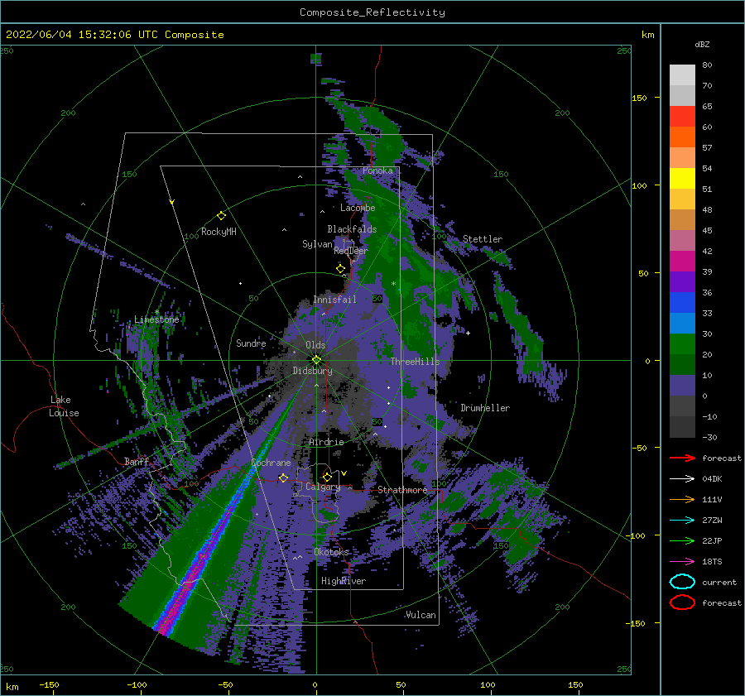Click the -30 value on dBZ scale
Viewport: 745px width, 696px height.
pyautogui.click(x=709, y=437)
